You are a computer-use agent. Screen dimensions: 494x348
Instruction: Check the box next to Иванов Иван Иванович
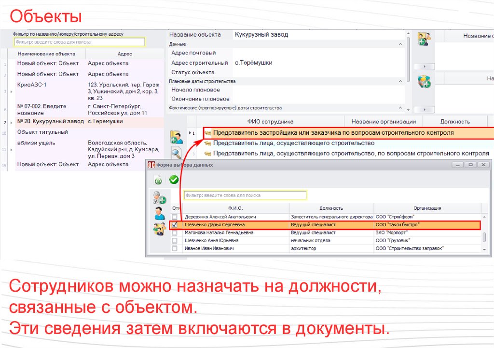click(x=174, y=248)
